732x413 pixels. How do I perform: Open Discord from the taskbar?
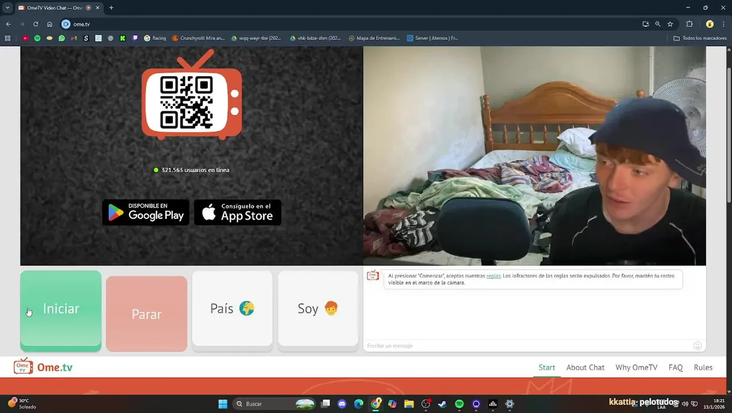pos(342,404)
